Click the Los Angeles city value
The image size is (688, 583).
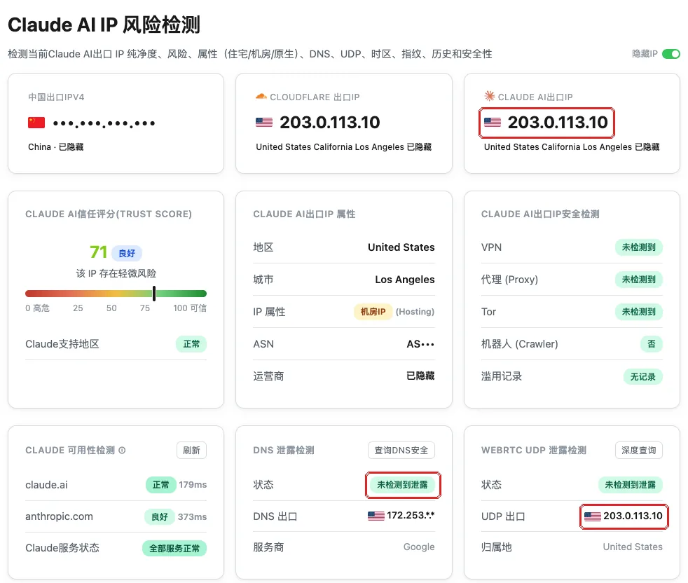coord(404,280)
